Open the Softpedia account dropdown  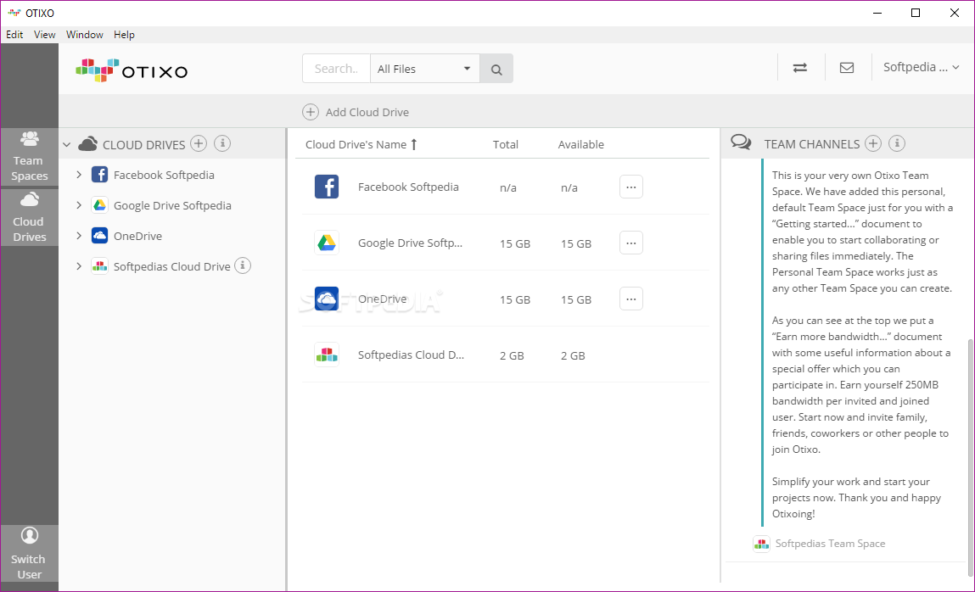pos(922,67)
